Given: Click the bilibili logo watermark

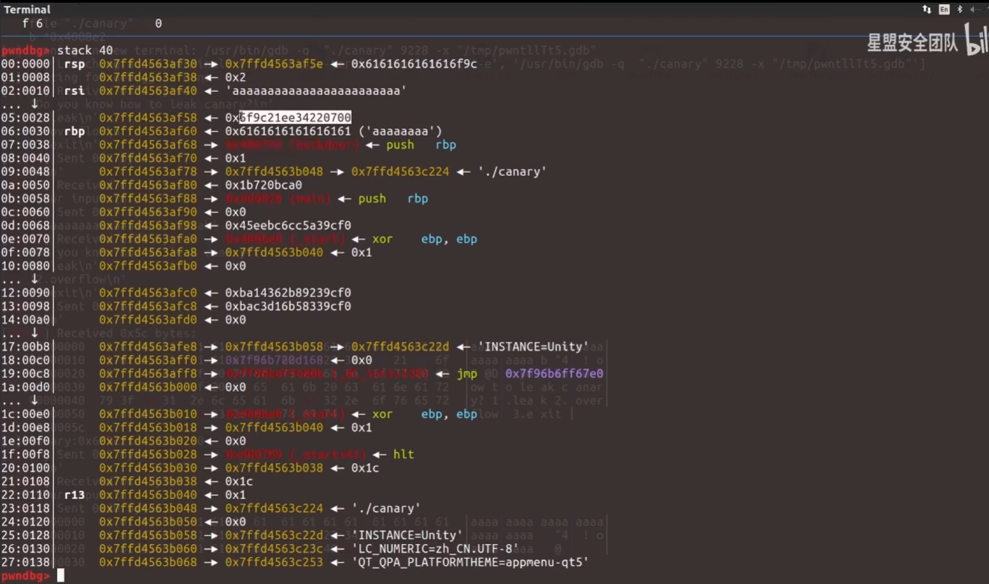Looking at the screenshot, I should click(x=977, y=40).
